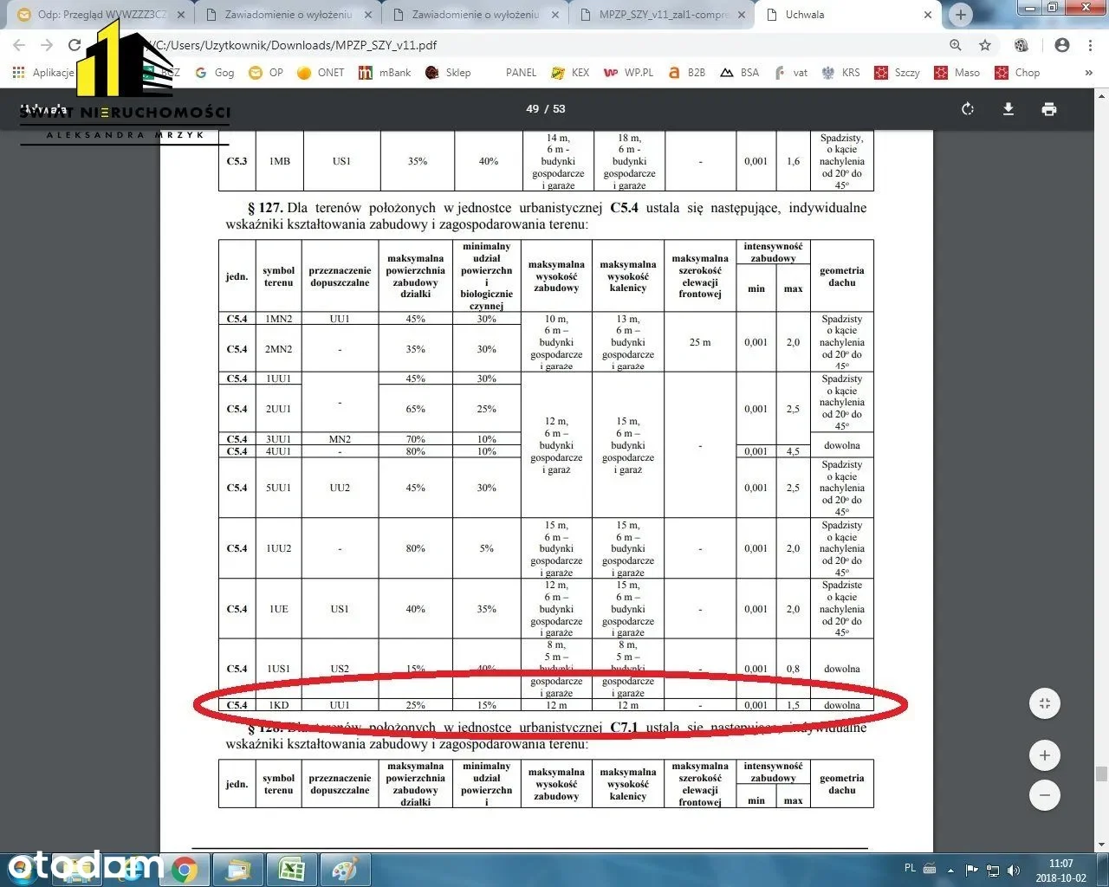Reload the current page
Image resolution: width=1109 pixels, height=887 pixels.
(75, 45)
